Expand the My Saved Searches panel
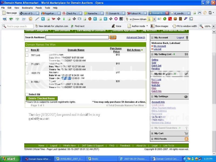 [152, 128]
